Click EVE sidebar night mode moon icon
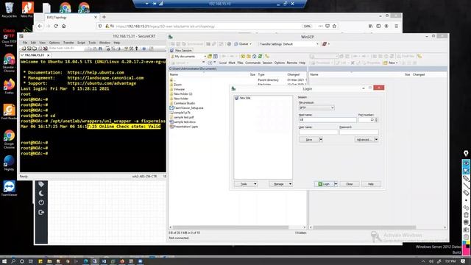 (x=41, y=194)
